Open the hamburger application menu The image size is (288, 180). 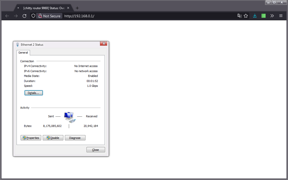tap(281, 16)
